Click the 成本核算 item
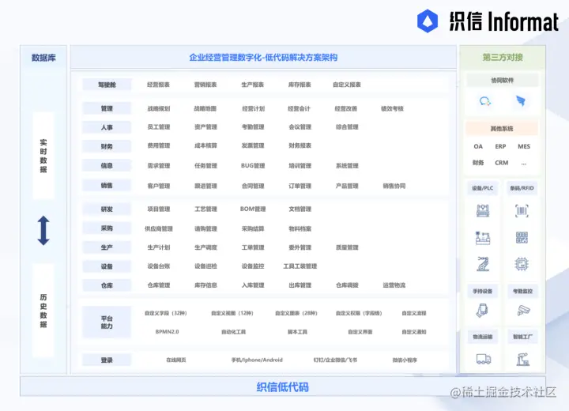The height and width of the screenshot is (411, 569). click(205, 145)
